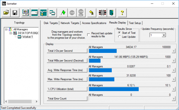Image resolution: width=179 pixels, height=110 pixels.
Task: Start a new network worker icon
Action: [x=43, y=13]
